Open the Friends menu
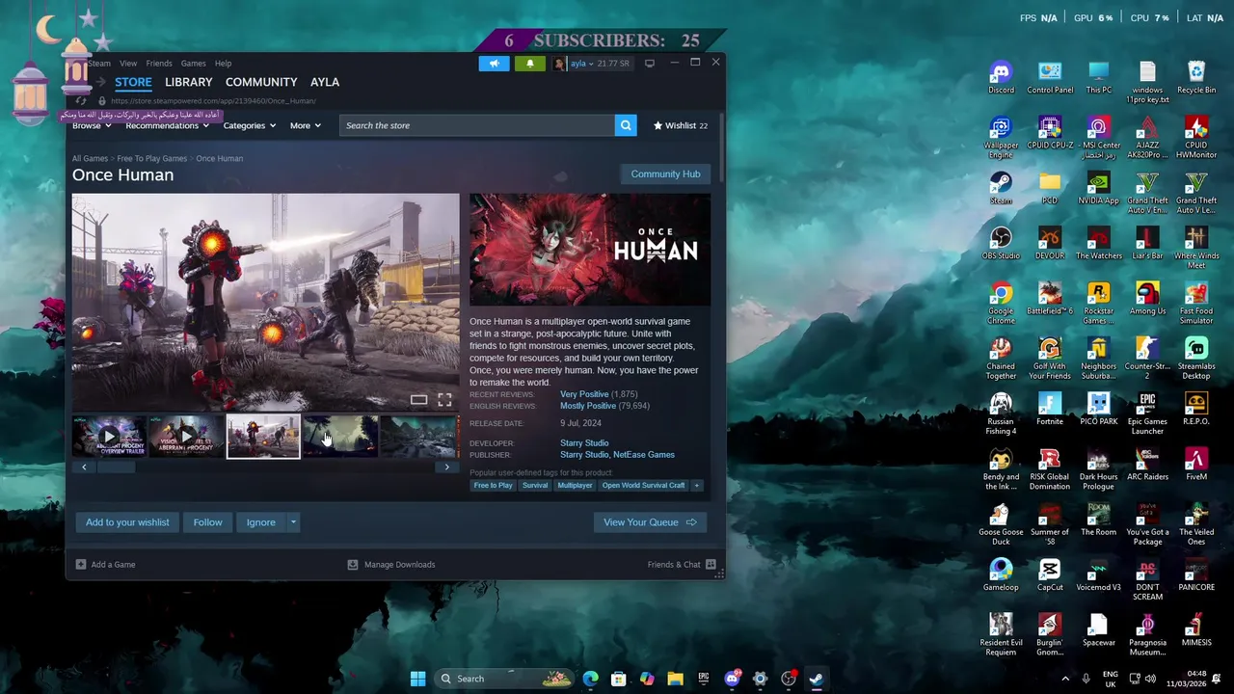Image resolution: width=1234 pixels, height=694 pixels. [x=159, y=64]
